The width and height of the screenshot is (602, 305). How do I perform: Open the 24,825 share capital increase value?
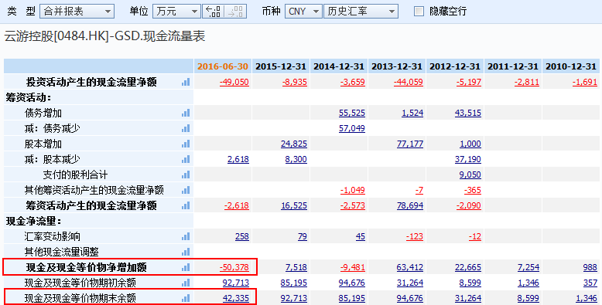(x=294, y=144)
